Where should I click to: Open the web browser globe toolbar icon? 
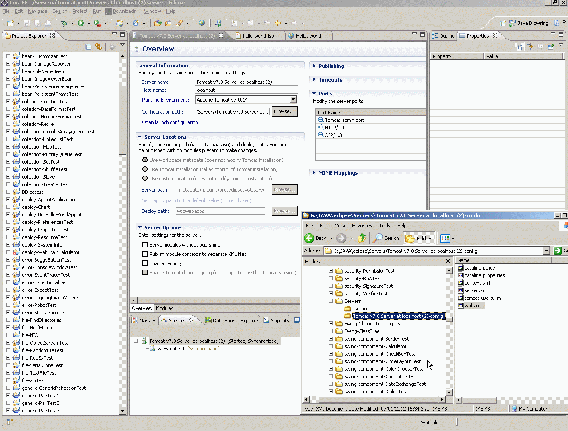tap(201, 23)
